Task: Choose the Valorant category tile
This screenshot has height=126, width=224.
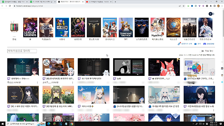Action: click(78, 27)
